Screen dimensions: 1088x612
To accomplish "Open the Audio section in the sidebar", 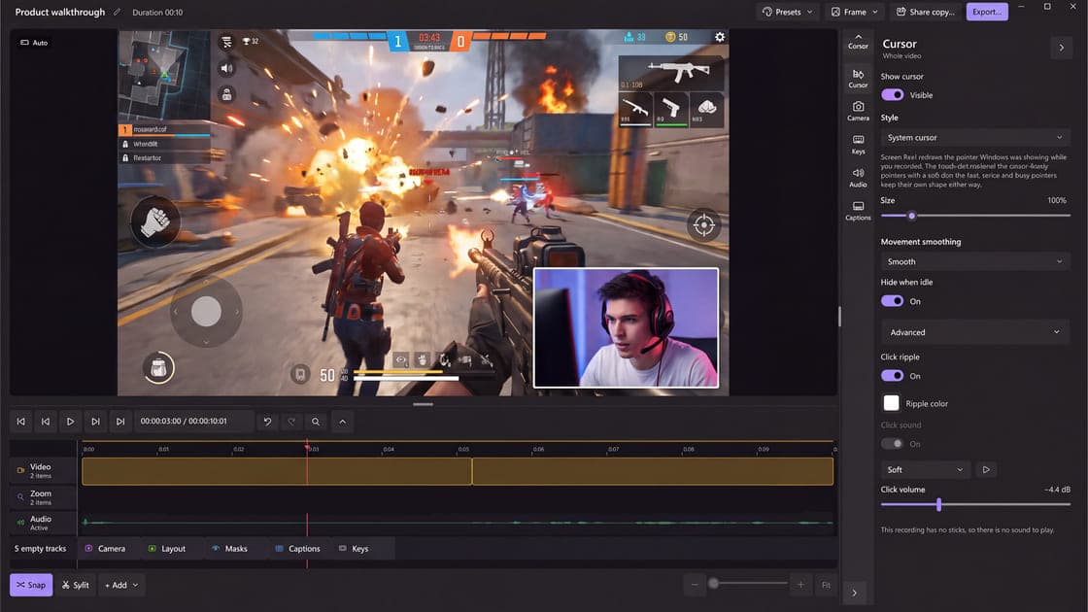I will pyautogui.click(x=859, y=178).
